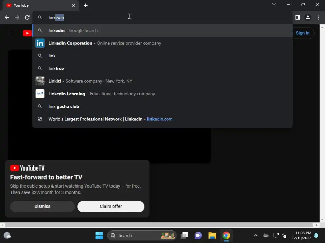Open the Chrome side panel
Viewport: 325px width, 243px height.
coord(298,17)
